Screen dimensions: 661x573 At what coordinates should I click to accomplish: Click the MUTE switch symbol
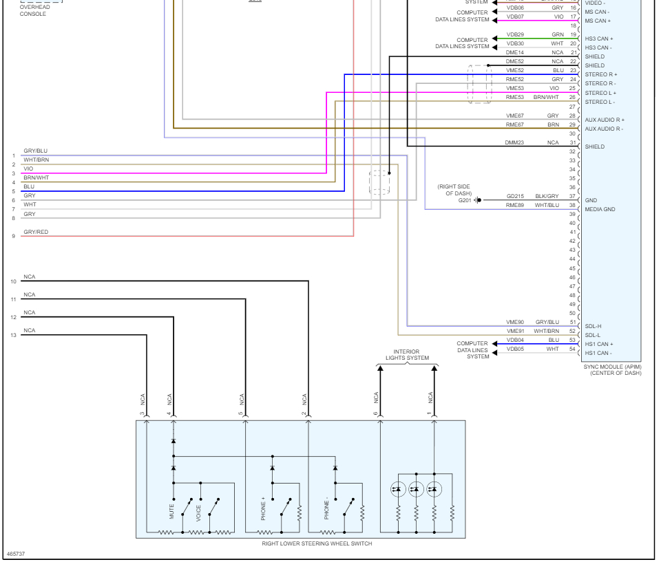tap(186, 507)
